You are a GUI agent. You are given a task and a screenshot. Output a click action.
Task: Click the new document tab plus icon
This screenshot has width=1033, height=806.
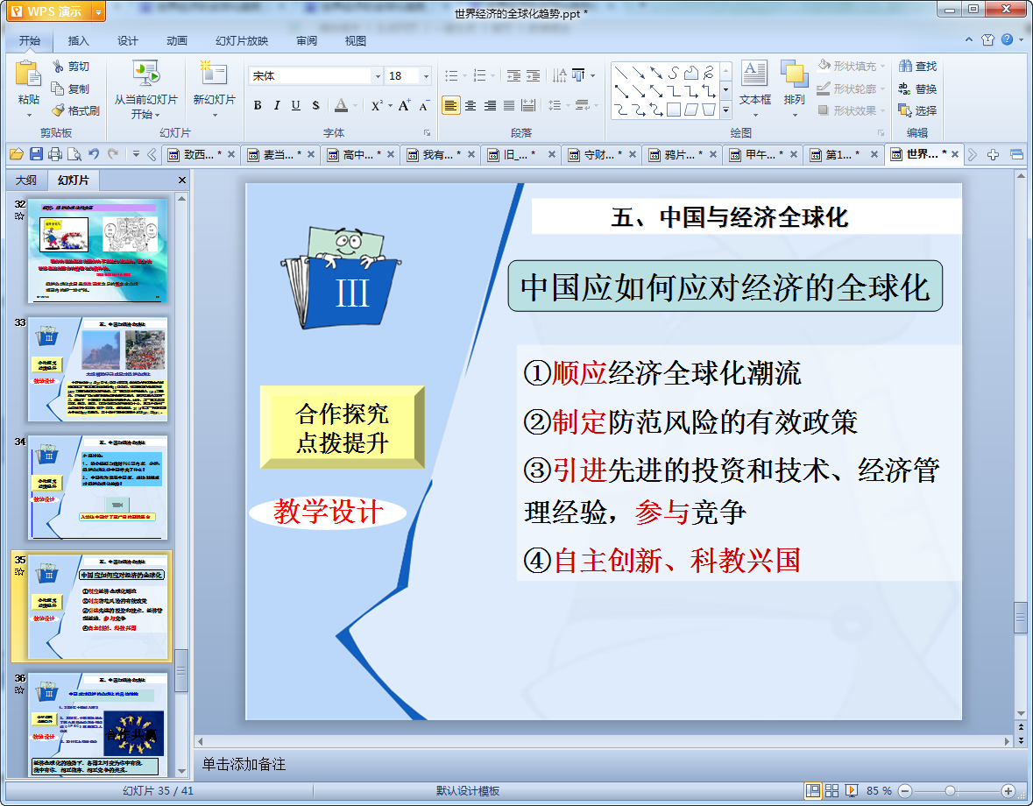(x=994, y=155)
